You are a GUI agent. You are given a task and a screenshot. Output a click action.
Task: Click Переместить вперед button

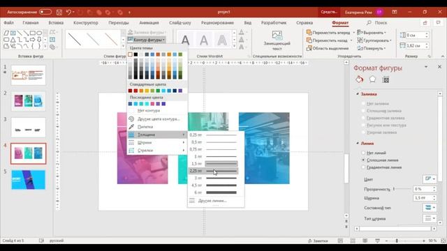[328, 33]
